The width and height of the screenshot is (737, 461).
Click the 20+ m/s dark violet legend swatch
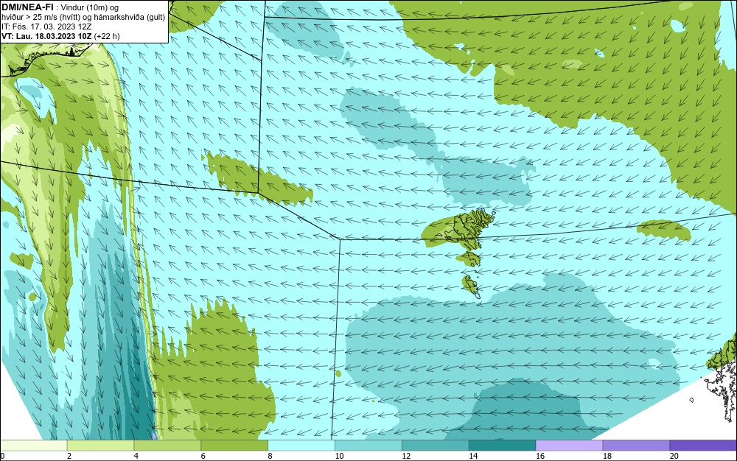[703, 445]
